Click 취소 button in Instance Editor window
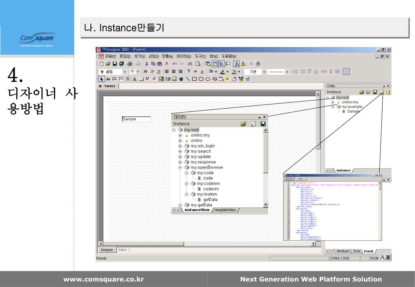 coord(301,179)
